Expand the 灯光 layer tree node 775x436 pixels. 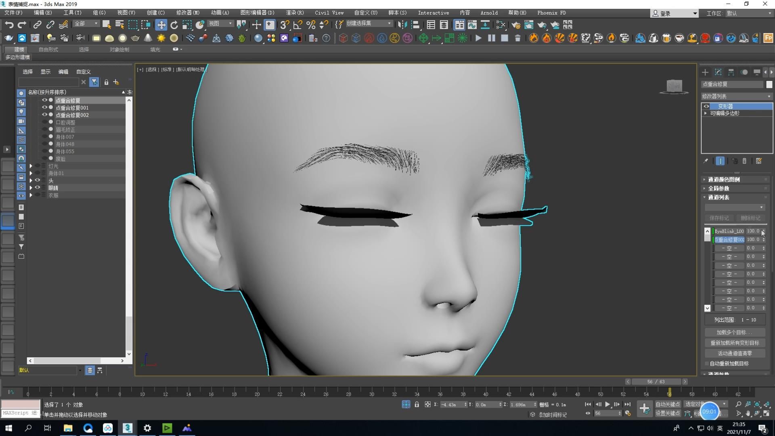pos(31,166)
